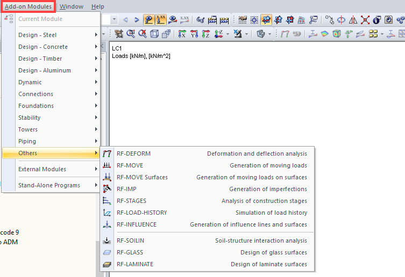The image size is (405, 277).
Task: Click red X connect lines icon
Action: [x=365, y=20]
